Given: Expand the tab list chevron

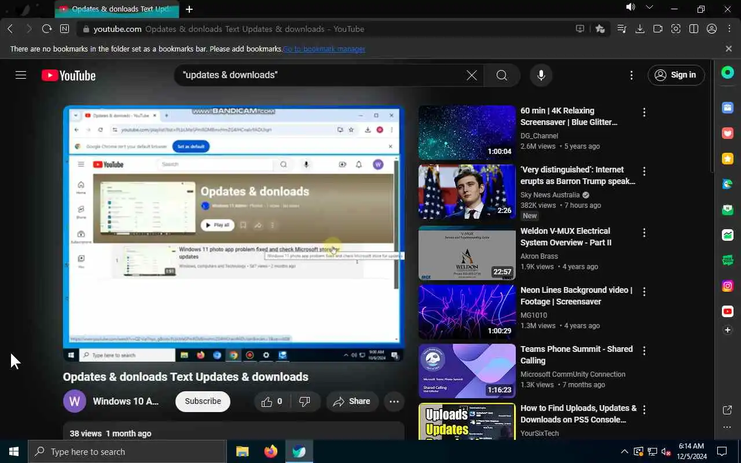Looking at the screenshot, I should pos(649,8).
